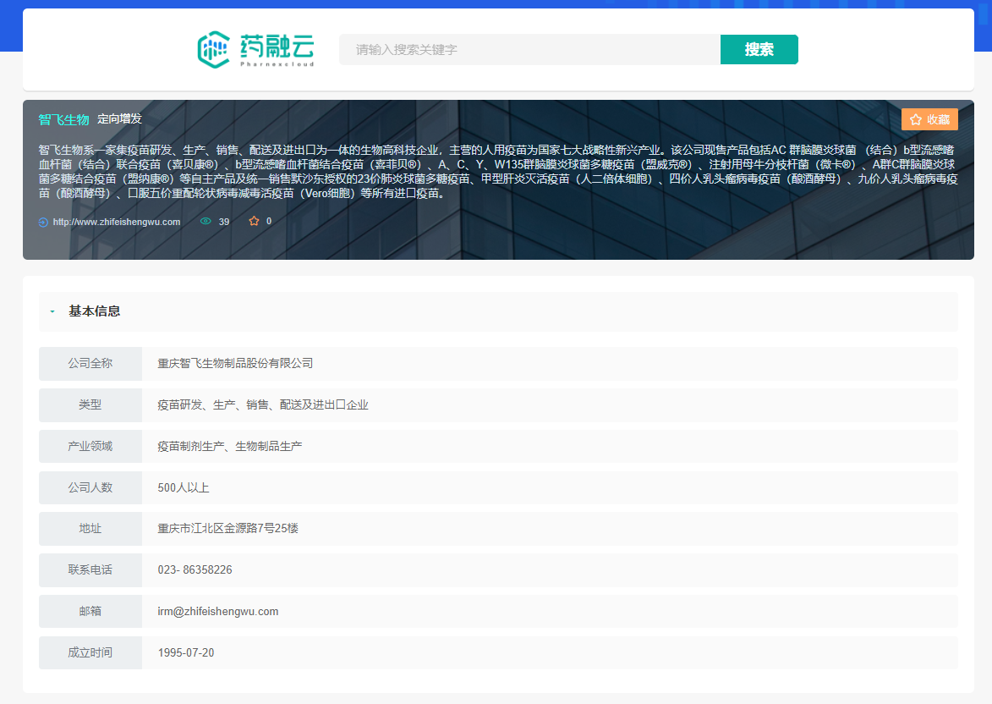Screen dimensions: 992x704
Task: Open the zhifeishengwu.com website link
Action: 117,222
